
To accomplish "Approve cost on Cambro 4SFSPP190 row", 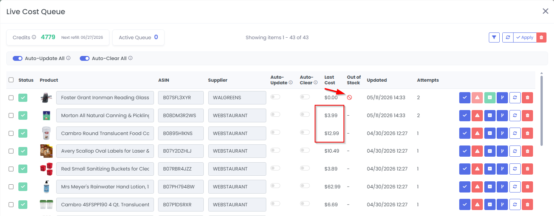I will pyautogui.click(x=465, y=204).
